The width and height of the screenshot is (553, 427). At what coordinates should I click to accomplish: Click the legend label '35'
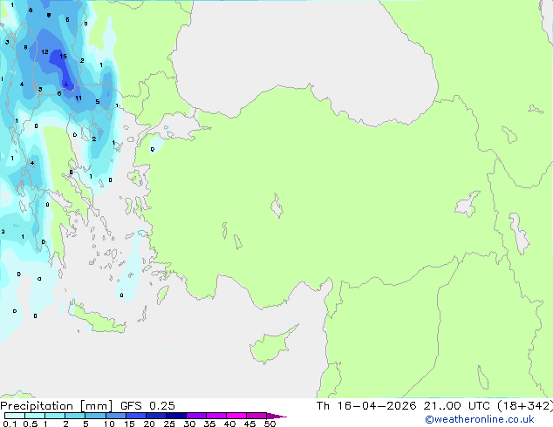pos(209,424)
